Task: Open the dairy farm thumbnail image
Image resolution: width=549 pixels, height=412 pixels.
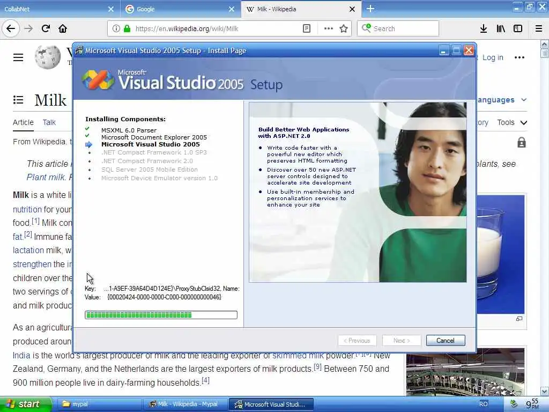Action: [x=465, y=371]
